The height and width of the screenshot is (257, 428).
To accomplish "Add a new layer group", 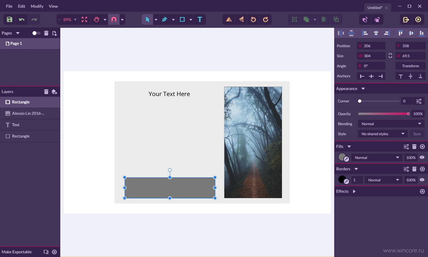I will pos(54,92).
